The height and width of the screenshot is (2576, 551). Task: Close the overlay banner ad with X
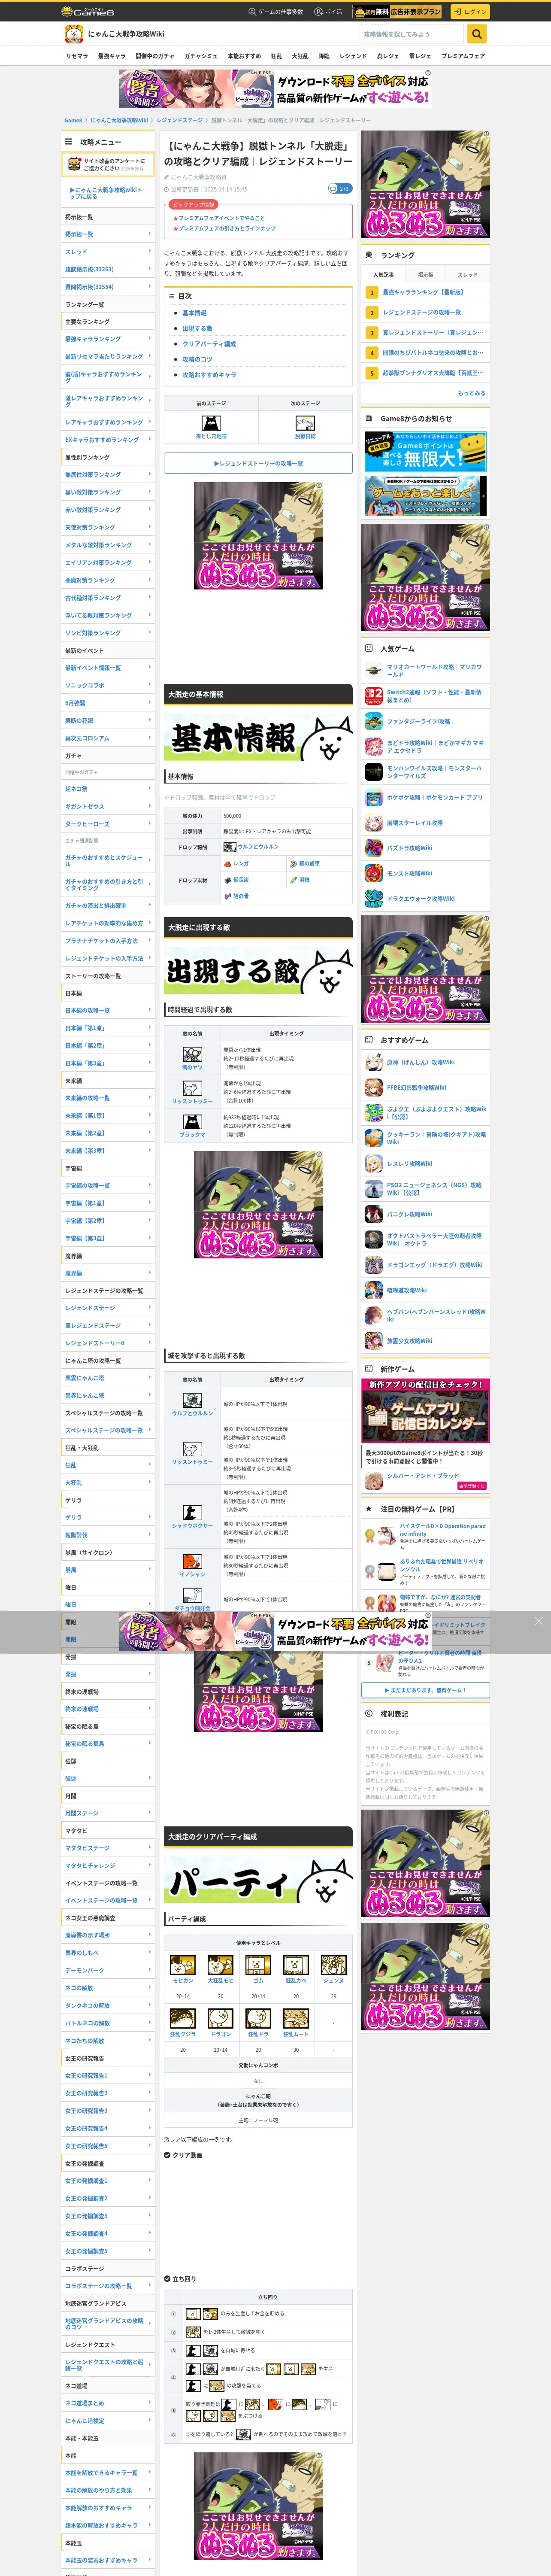click(x=538, y=1621)
